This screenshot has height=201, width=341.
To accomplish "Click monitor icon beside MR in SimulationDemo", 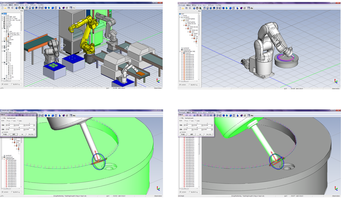I will click(71, 8).
